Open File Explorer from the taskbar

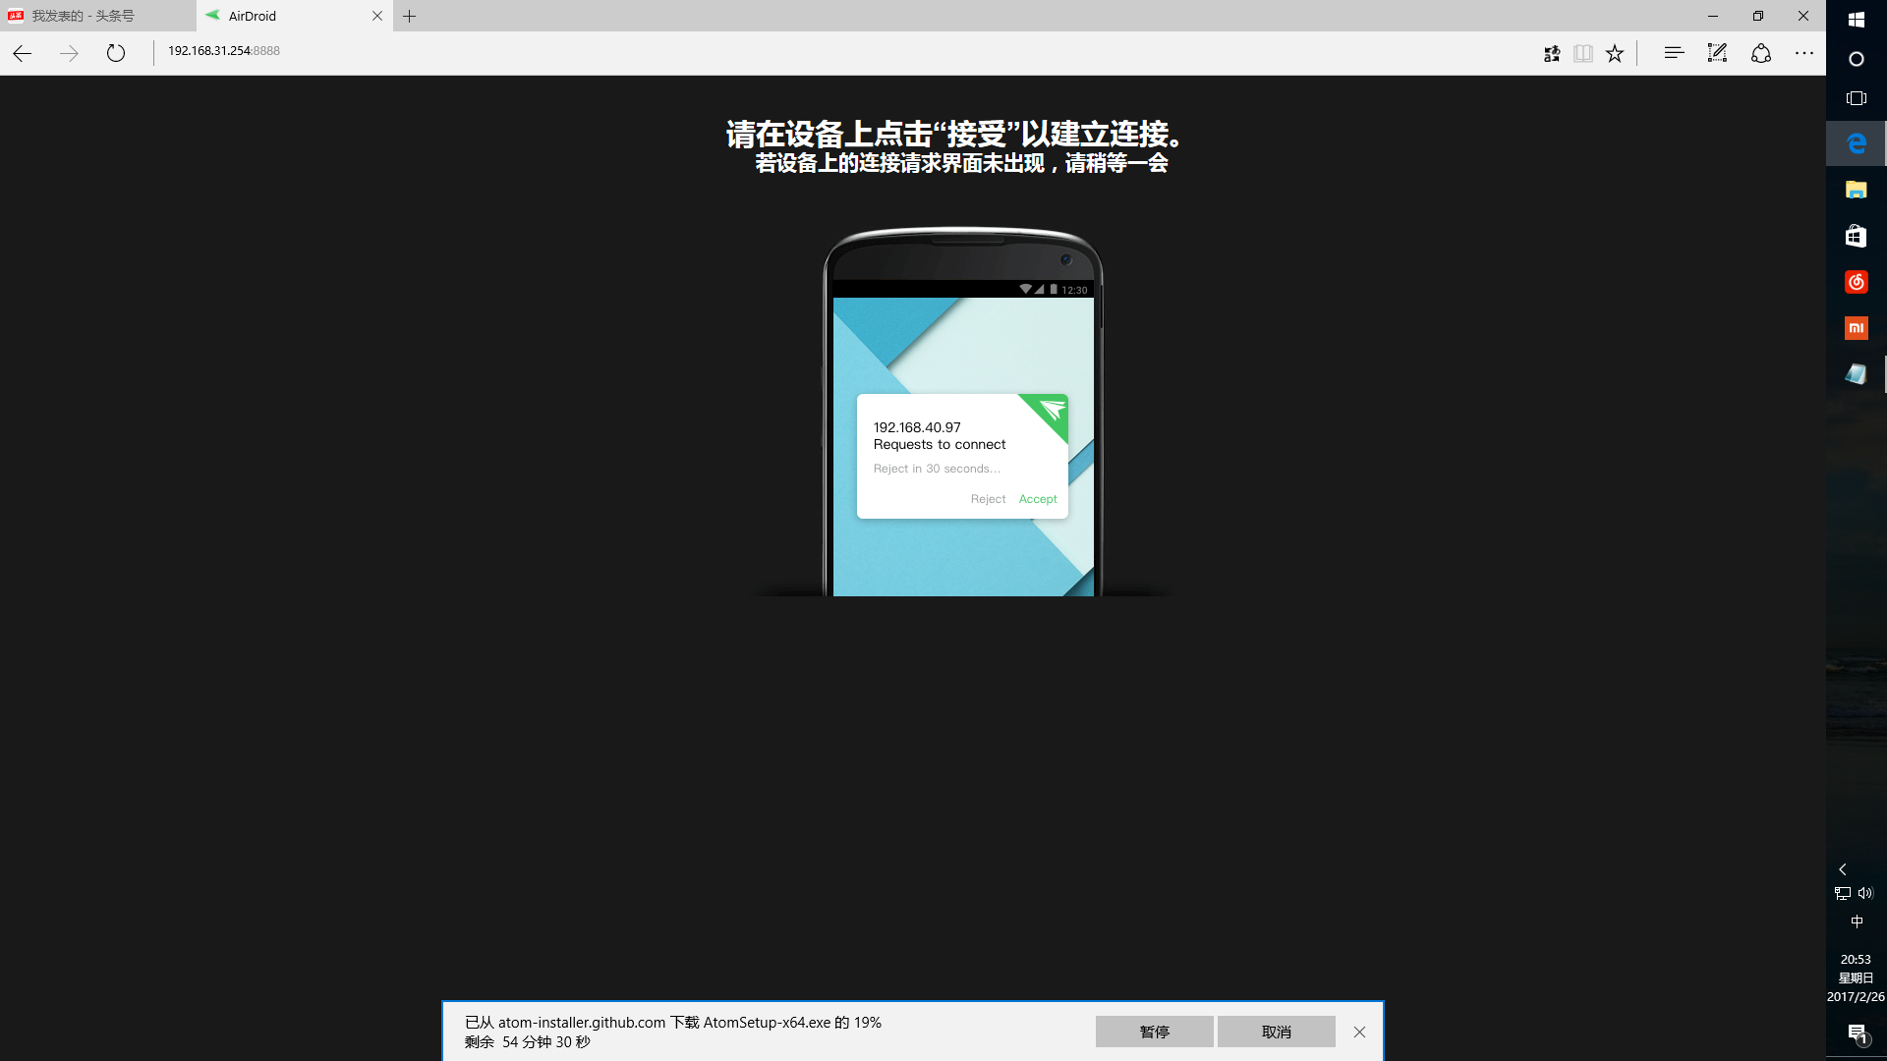pos(1857,190)
